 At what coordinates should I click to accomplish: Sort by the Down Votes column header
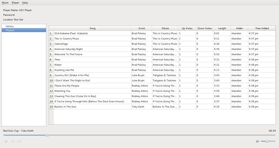click(x=204, y=28)
